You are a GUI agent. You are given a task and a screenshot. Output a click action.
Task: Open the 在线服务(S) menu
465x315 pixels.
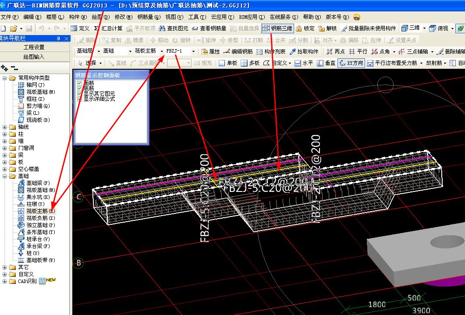click(284, 17)
